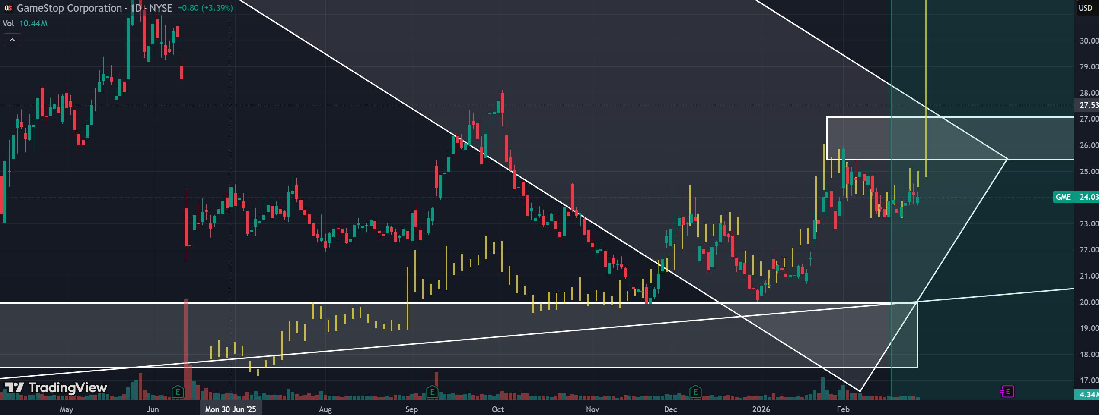Screen dimensions: 1099x415
Task: Click the 18.00 price axis label
Action: point(1089,355)
